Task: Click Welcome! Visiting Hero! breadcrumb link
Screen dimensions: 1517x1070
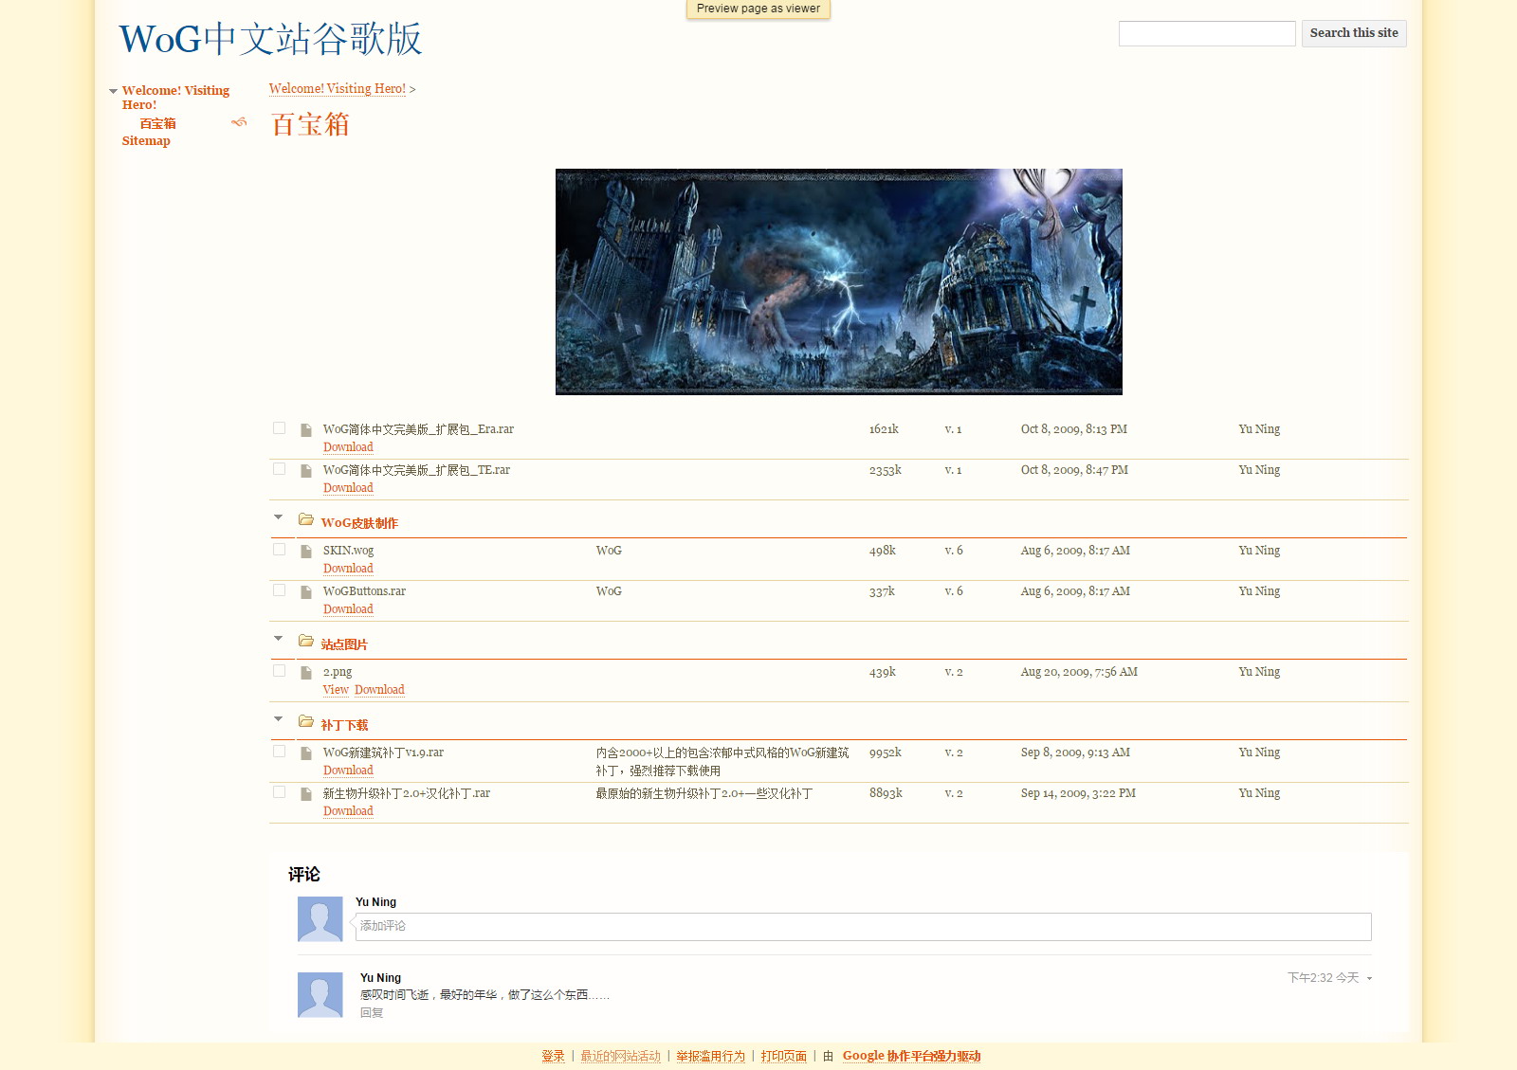Action: (338, 88)
